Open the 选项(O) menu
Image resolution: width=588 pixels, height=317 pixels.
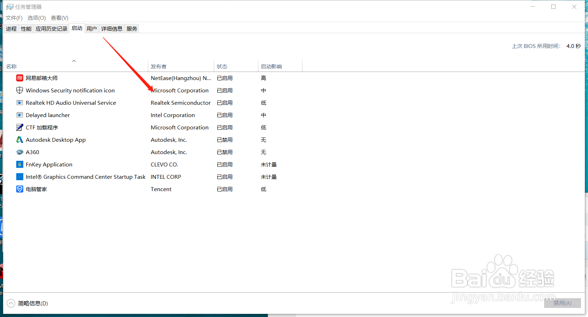click(x=37, y=18)
